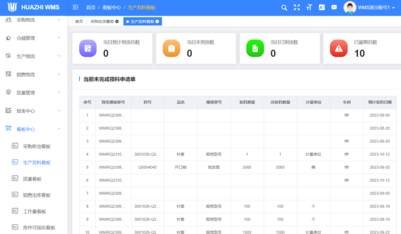The height and width of the screenshot is (234, 401).
Task: Click the search magnifier icon in header
Action: [284, 8]
